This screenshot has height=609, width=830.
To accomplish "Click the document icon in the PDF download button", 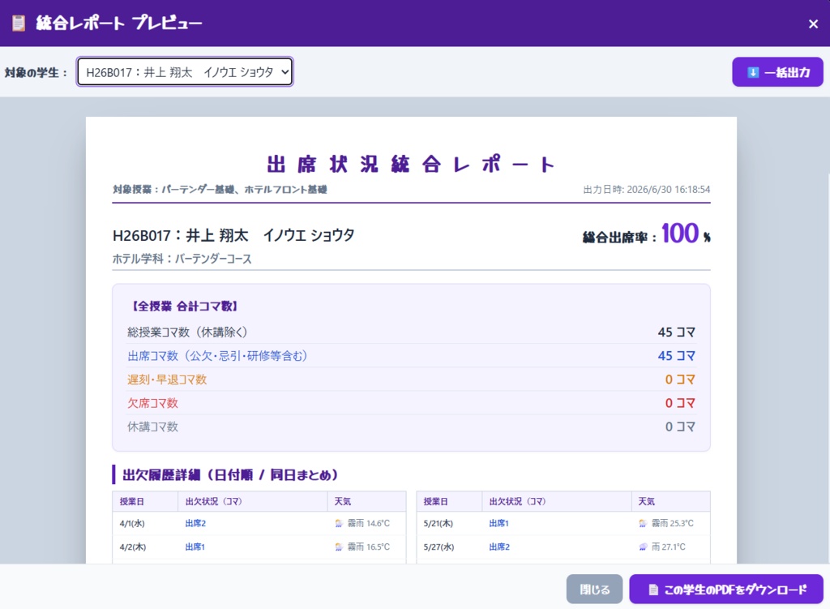I will tap(654, 590).
